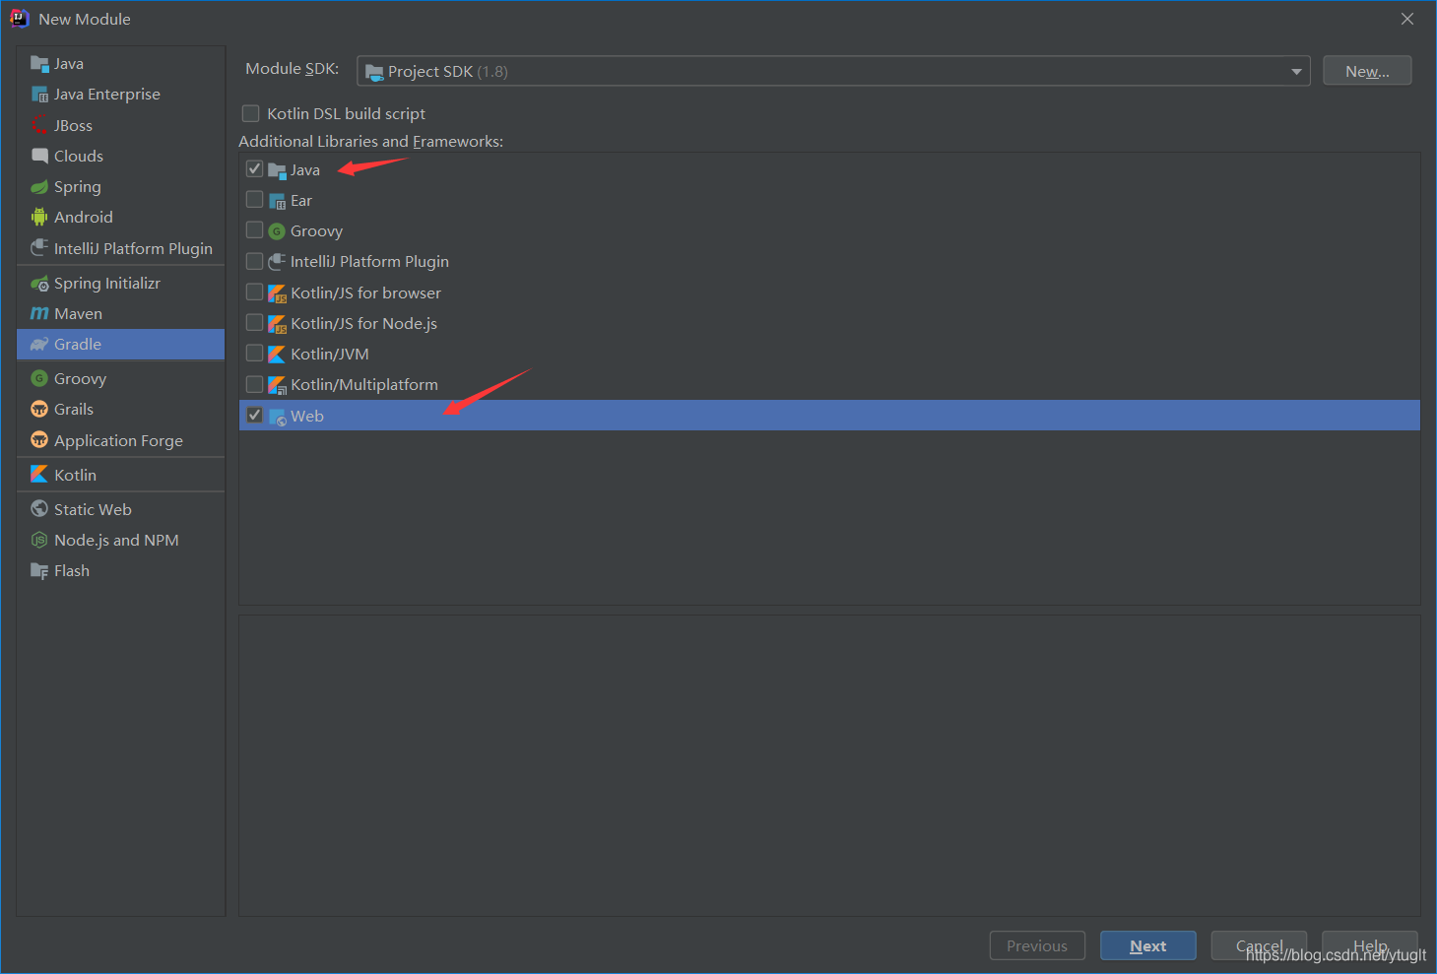Click the Node.js and NPM icon
1437x974 pixels.
point(39,540)
